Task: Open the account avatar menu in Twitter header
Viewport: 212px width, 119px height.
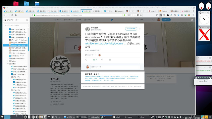Action: [158, 20]
